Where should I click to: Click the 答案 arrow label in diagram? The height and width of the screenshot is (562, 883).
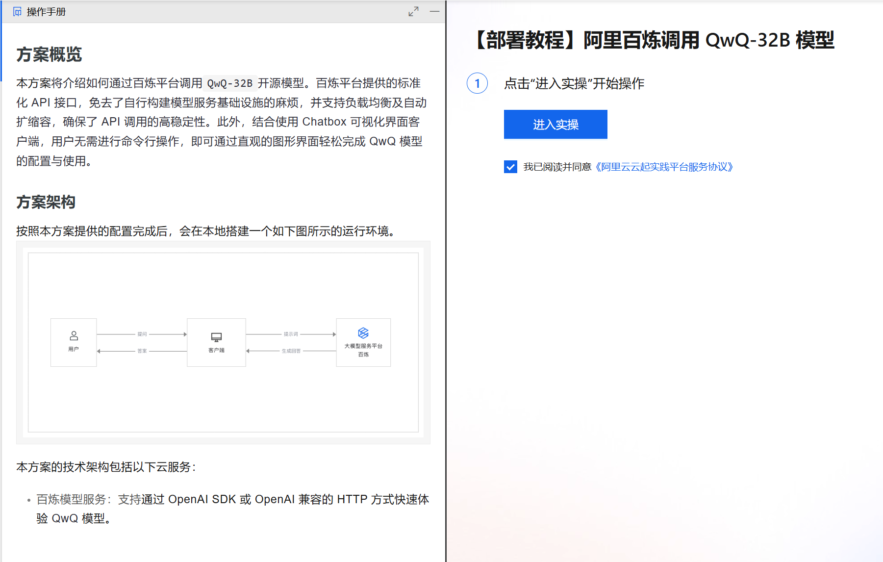[x=142, y=351]
